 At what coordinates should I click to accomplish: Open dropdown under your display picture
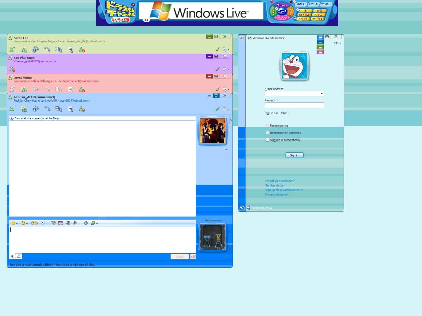point(226,256)
